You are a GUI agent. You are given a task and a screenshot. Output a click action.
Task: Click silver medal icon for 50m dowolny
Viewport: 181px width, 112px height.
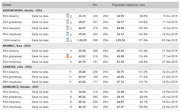68,16
